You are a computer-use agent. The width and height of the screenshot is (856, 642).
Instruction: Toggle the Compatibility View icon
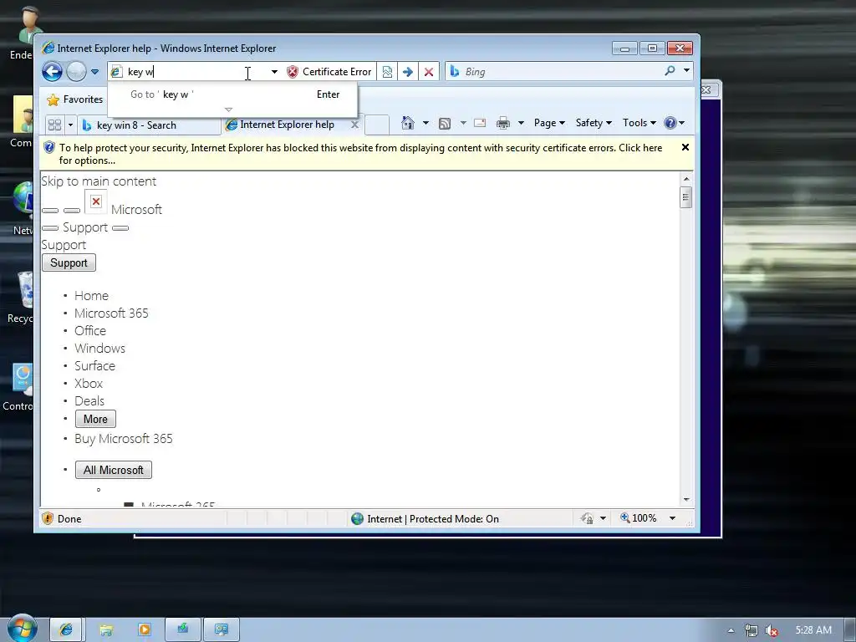tap(387, 72)
